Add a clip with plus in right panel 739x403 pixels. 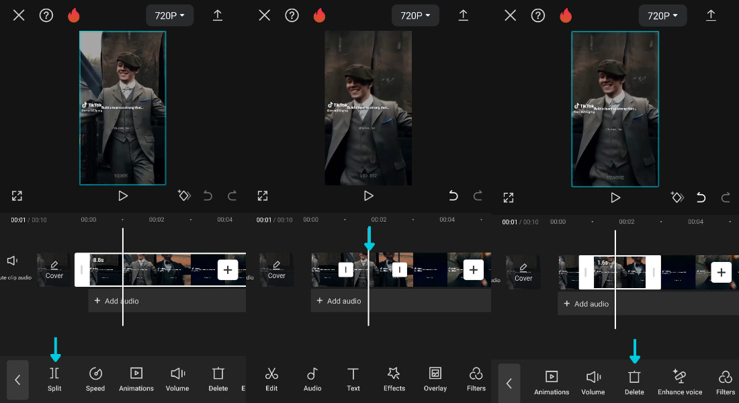pos(721,273)
